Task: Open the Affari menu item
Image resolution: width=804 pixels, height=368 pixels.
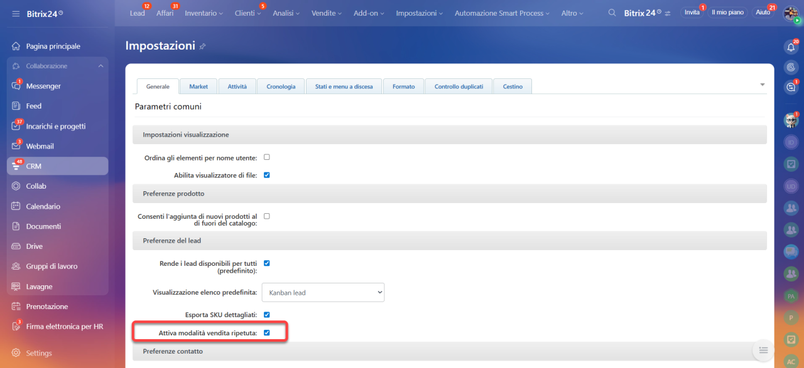Action: pyautogui.click(x=165, y=13)
